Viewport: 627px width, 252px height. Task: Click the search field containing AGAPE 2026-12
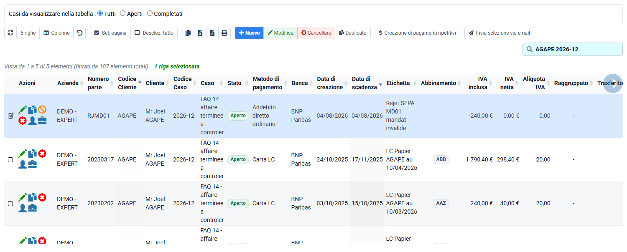pyautogui.click(x=573, y=49)
